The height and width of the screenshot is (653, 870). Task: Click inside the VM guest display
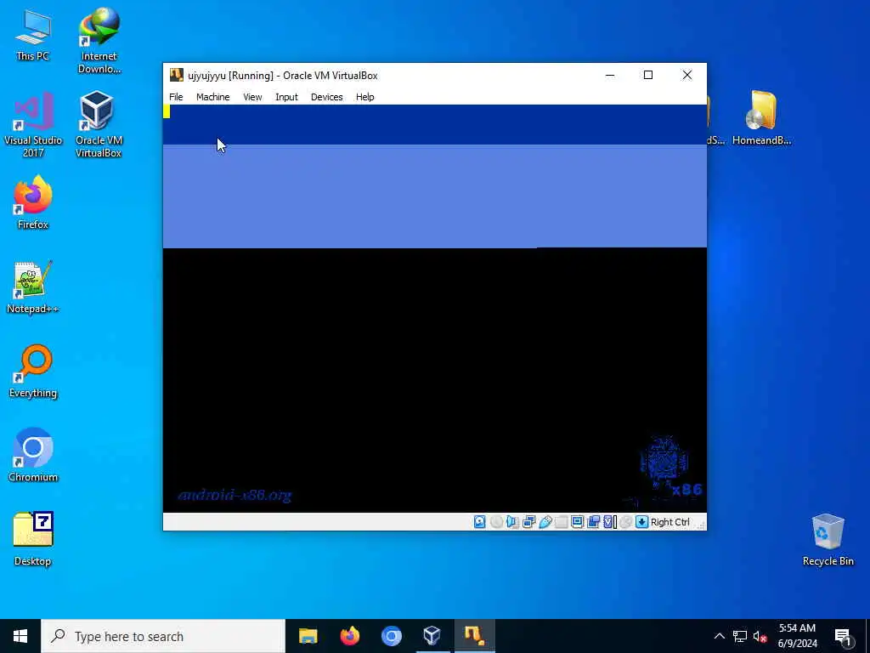click(434, 308)
